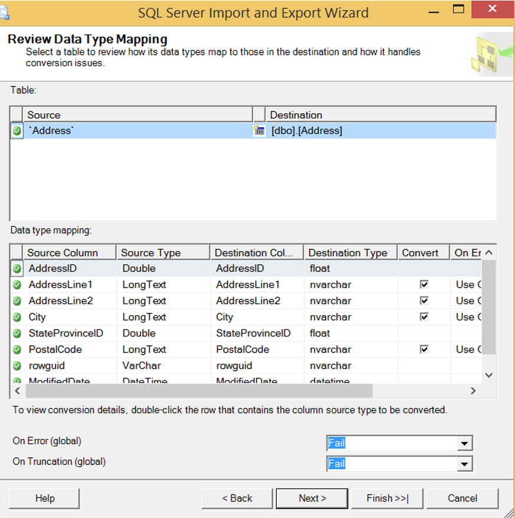Viewport: 515px width, 518px height.
Task: Click green check icon in rowguid row
Action: (x=17, y=366)
